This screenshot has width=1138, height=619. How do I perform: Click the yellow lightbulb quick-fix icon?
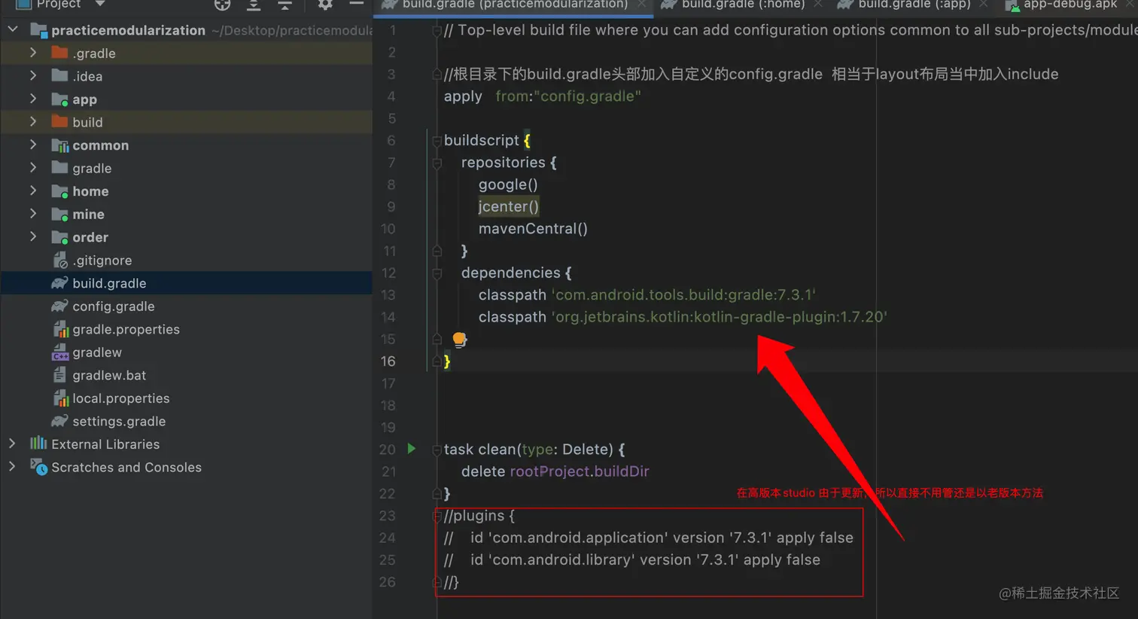tap(459, 340)
